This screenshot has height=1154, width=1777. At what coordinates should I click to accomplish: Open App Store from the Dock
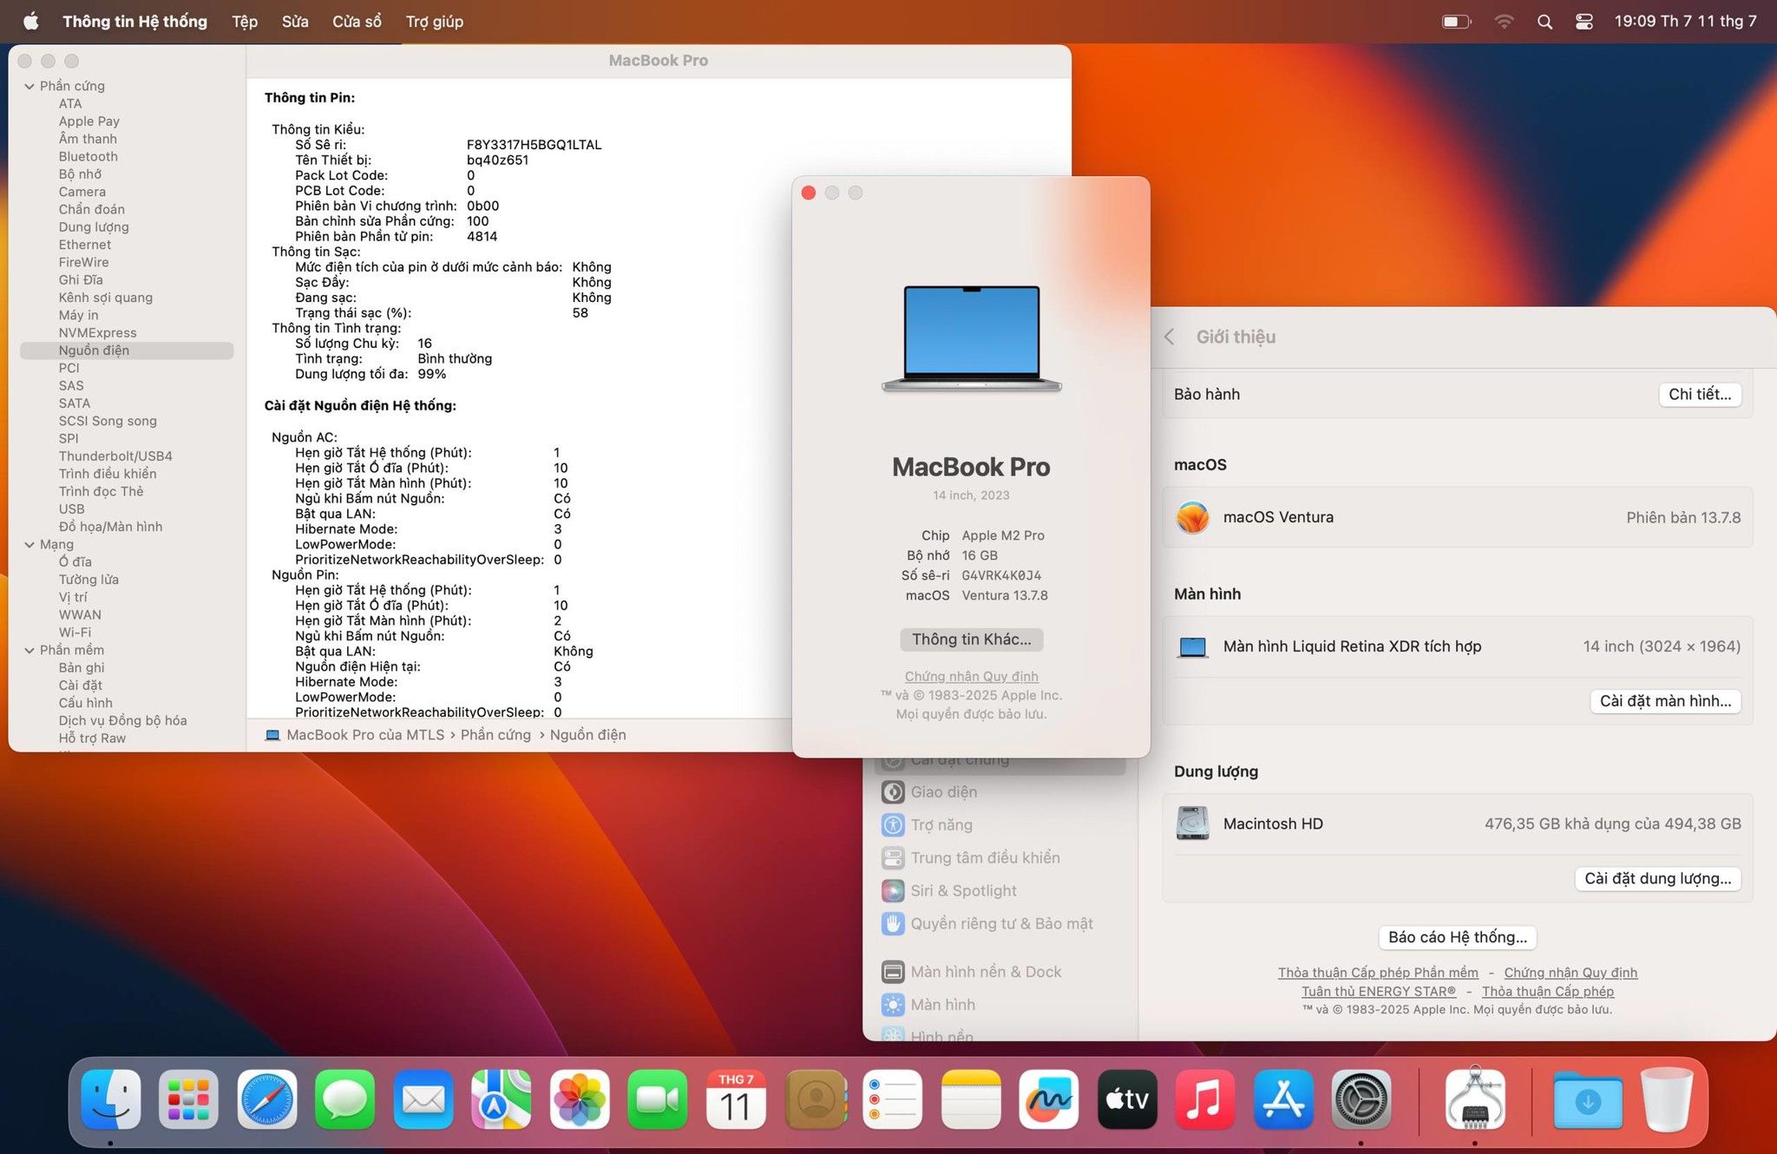[1283, 1099]
